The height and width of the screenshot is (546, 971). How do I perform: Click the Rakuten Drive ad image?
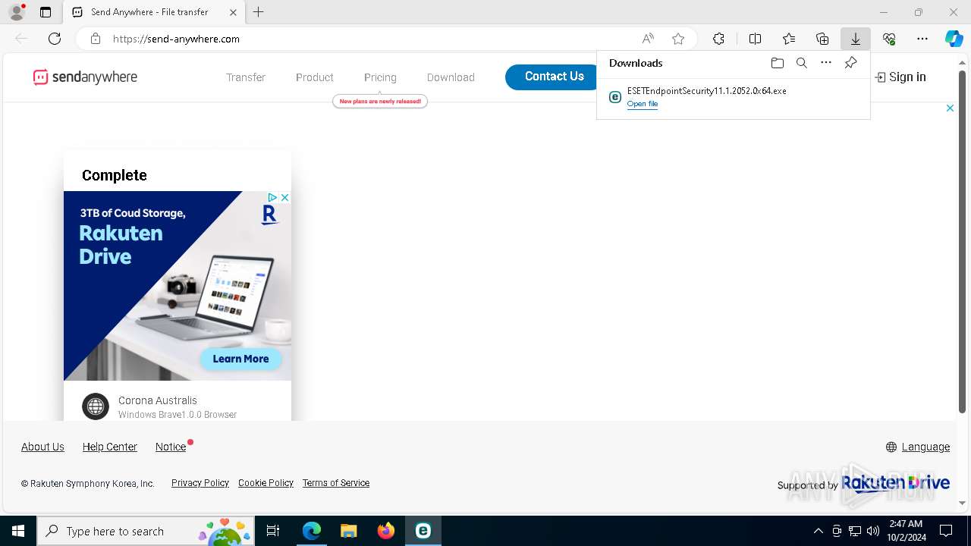tap(178, 286)
